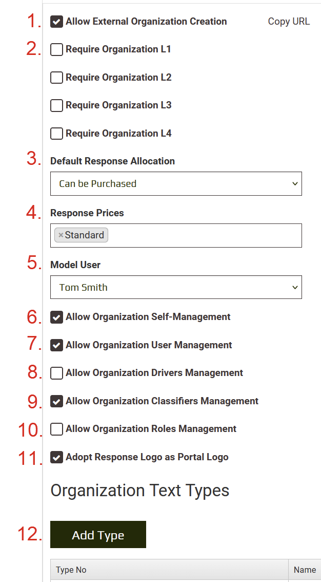
Task: Remove the Standard tag using its x icon
Action: pos(61,235)
